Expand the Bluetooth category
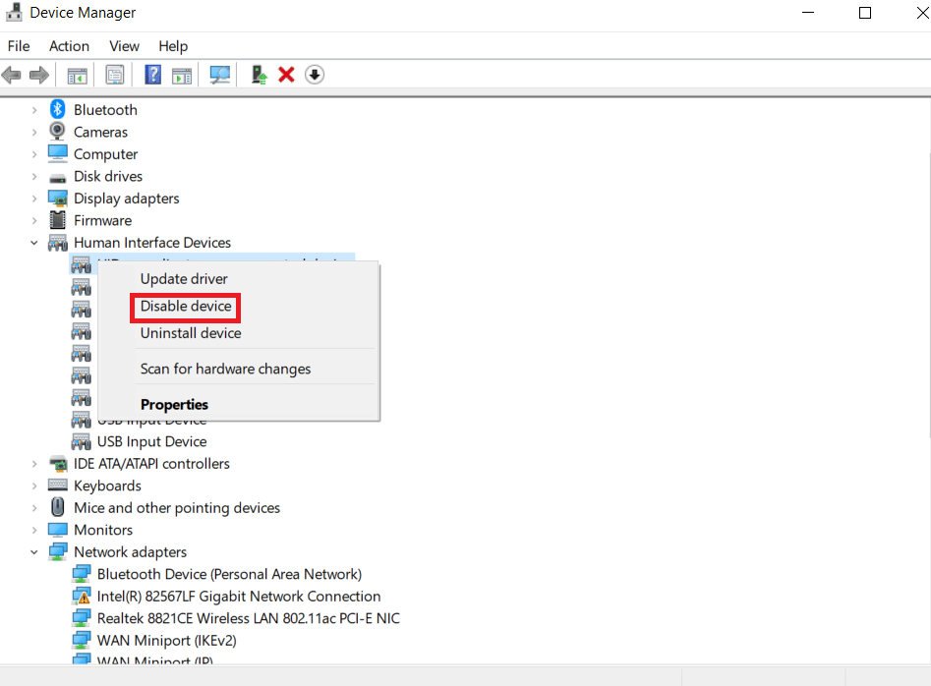 (34, 110)
